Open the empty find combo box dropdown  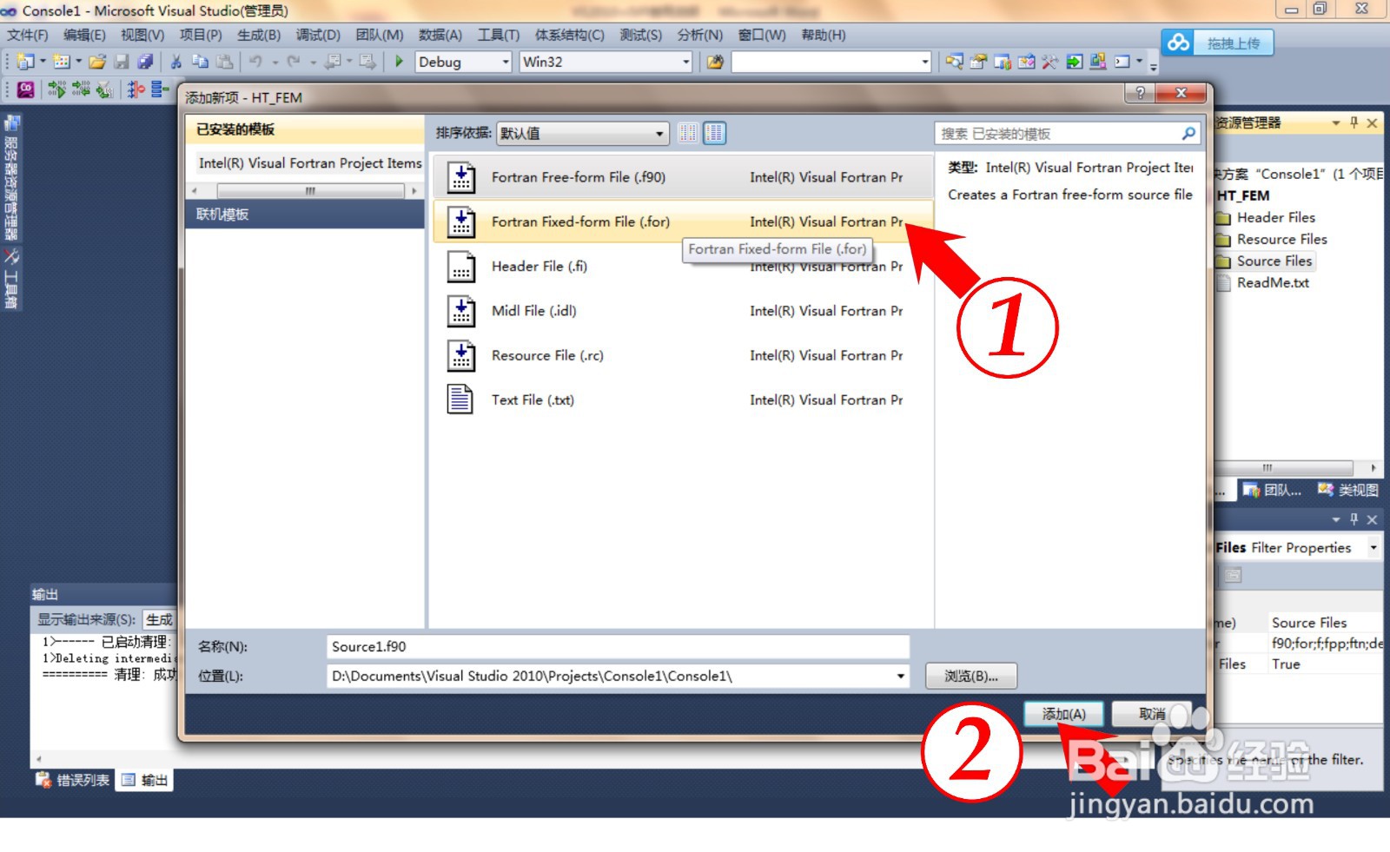coord(924,62)
